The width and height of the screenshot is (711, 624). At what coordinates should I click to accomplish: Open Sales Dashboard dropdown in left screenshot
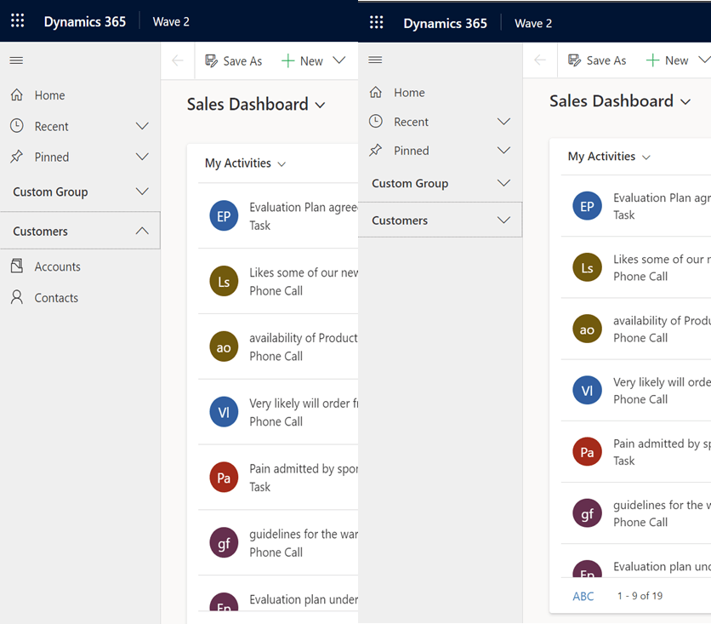321,105
